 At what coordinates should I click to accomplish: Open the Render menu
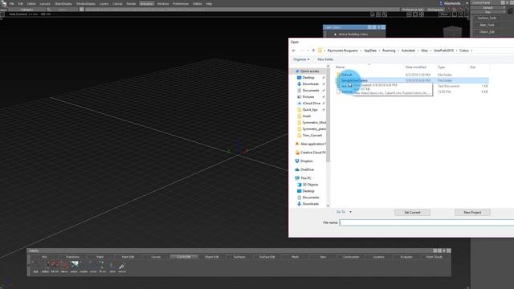(131, 3)
